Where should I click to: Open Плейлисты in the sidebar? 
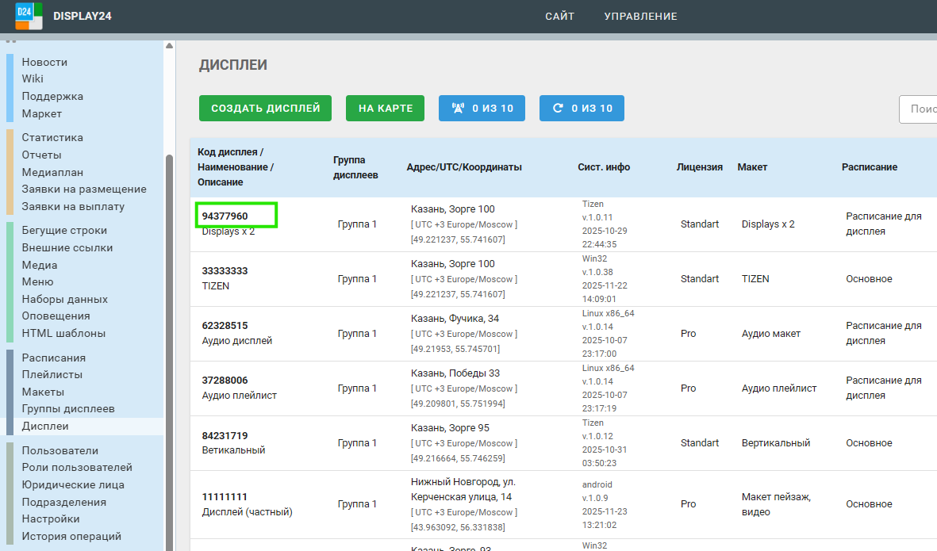[x=52, y=374]
